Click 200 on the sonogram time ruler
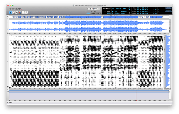 [x=110, y=89]
